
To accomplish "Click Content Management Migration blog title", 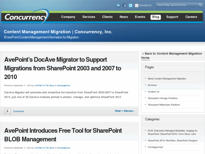I will (x=58, y=32).
